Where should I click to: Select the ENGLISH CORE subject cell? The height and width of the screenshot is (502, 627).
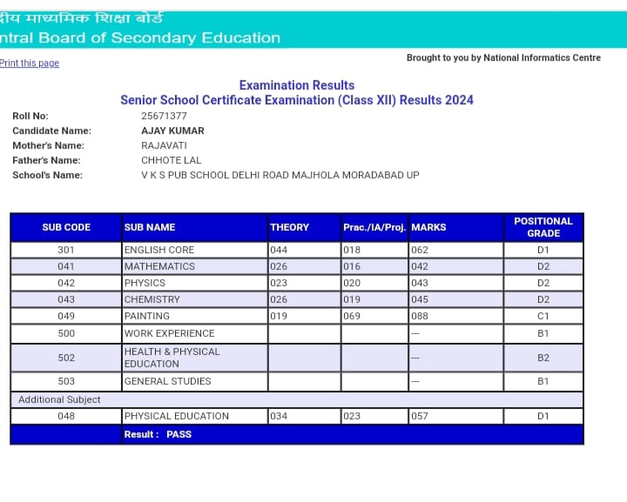pyautogui.click(x=195, y=250)
